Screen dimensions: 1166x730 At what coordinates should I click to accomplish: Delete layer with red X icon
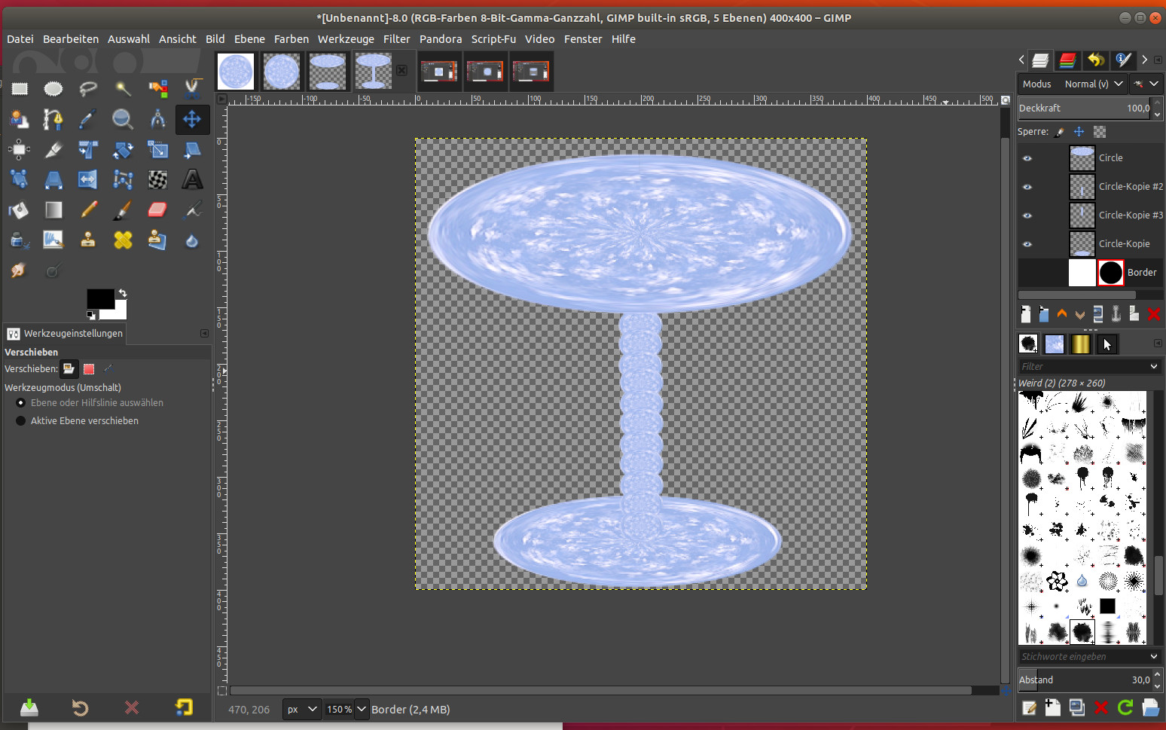click(x=1153, y=314)
